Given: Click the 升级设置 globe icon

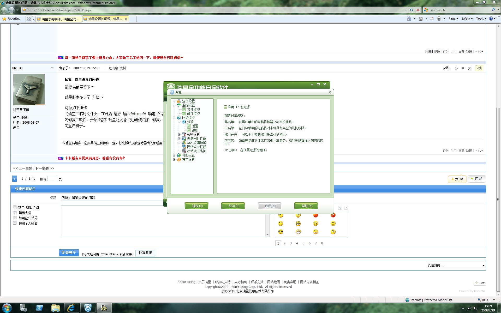Looking at the screenshot, I should [x=179, y=155].
